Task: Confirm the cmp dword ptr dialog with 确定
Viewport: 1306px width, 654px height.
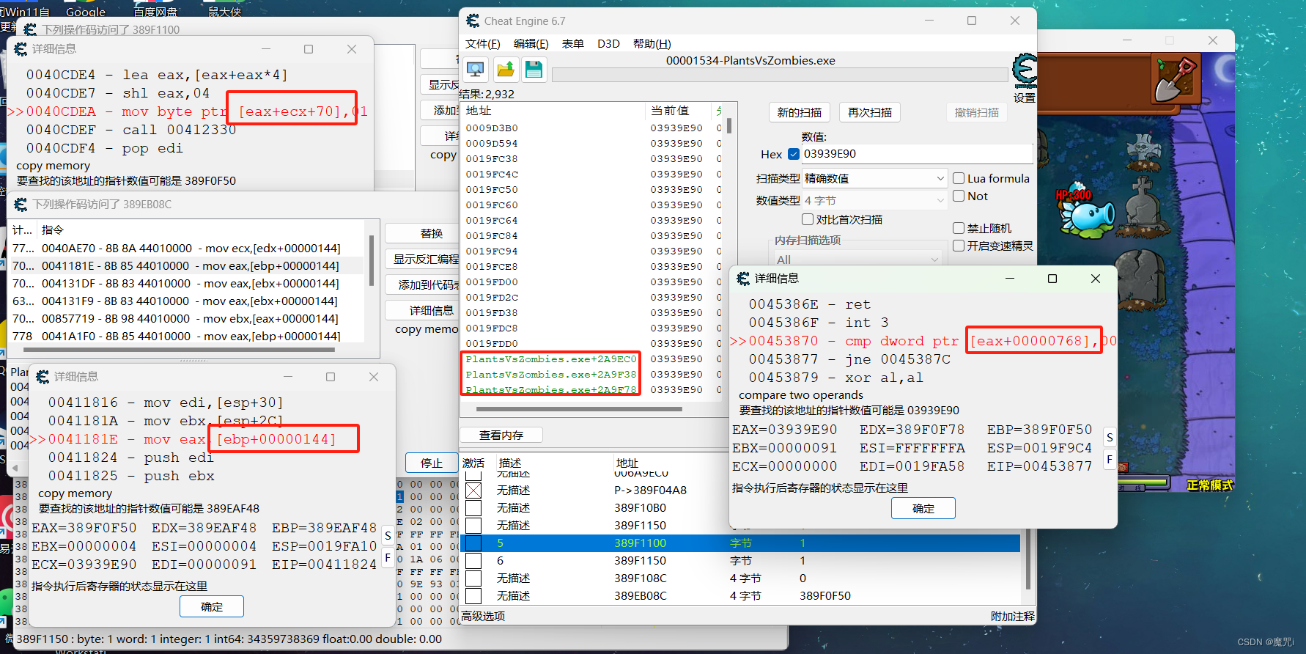Action: [x=923, y=508]
